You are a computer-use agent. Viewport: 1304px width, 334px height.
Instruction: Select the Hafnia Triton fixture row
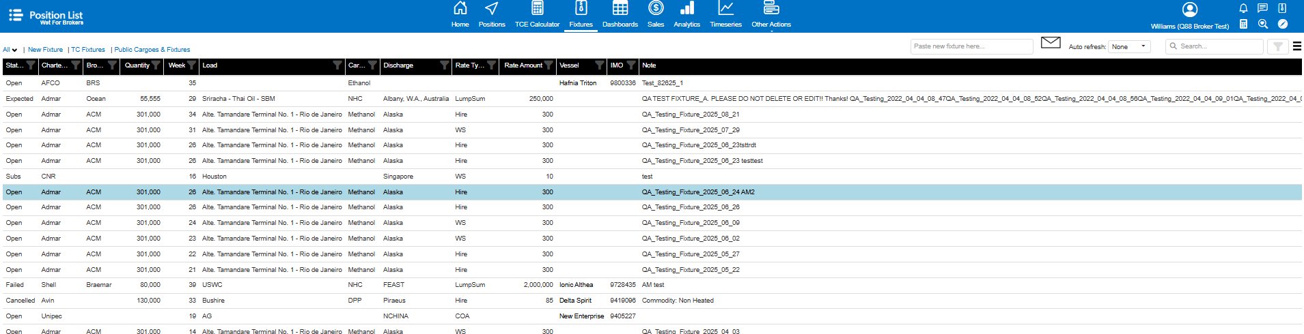(x=578, y=83)
